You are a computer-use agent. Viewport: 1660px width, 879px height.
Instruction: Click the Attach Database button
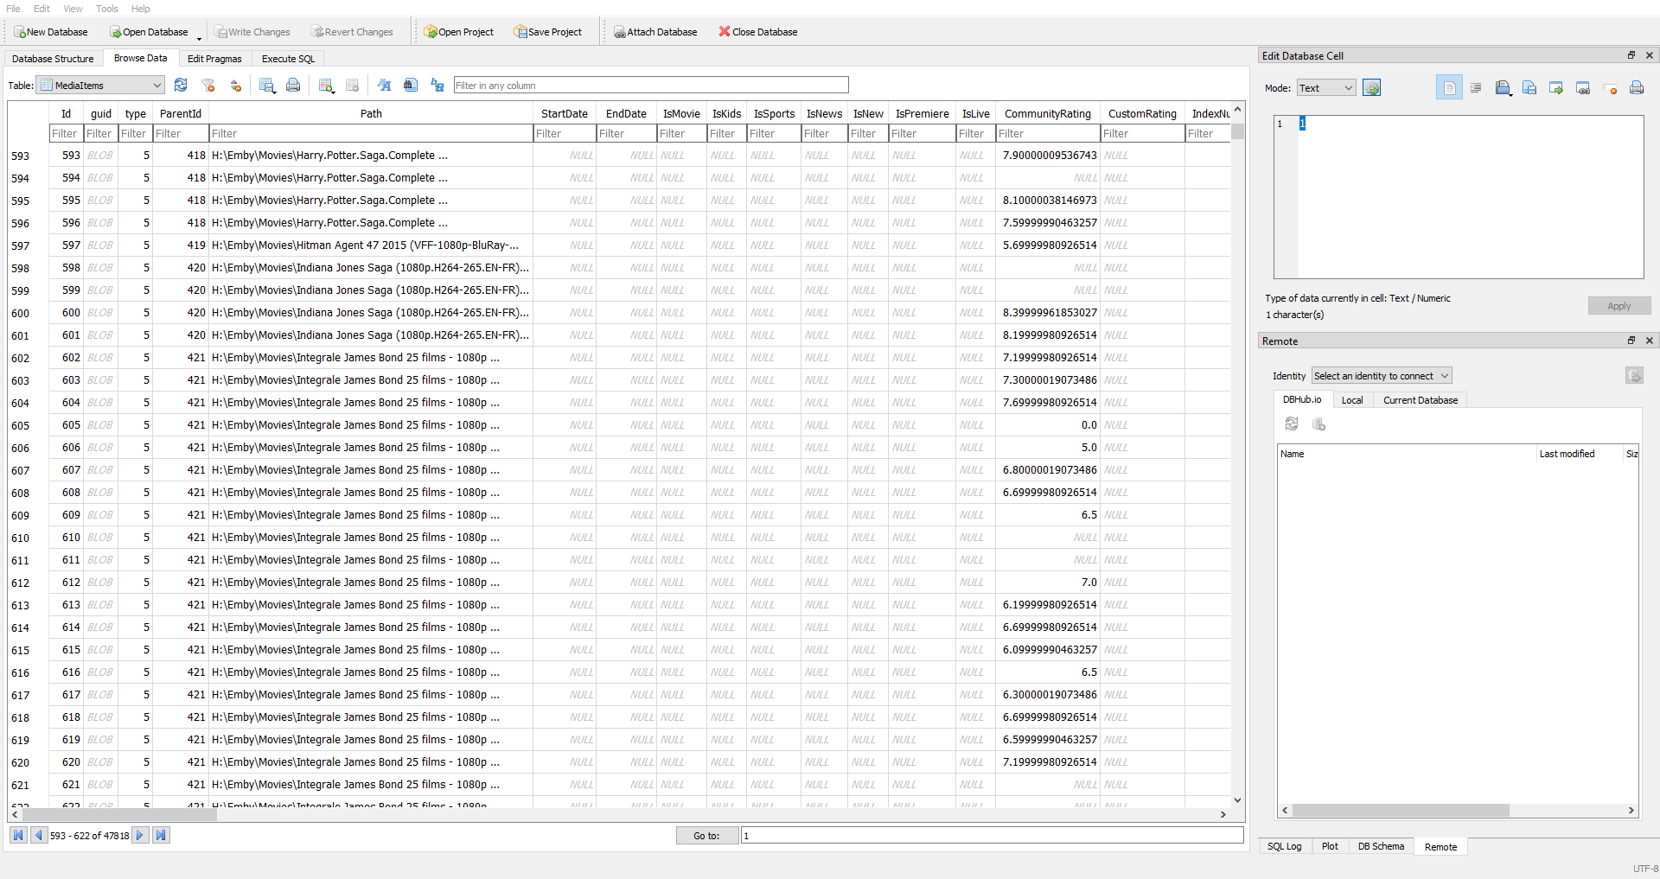point(654,32)
